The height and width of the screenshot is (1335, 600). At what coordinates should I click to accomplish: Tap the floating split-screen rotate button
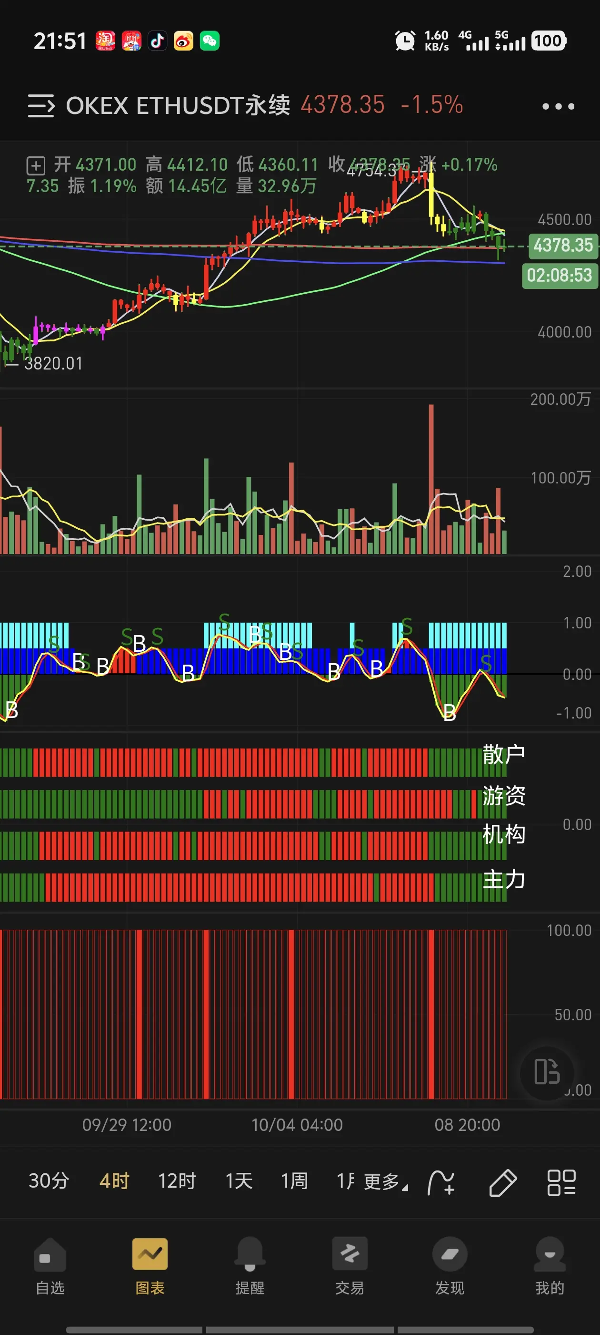[x=547, y=1072]
